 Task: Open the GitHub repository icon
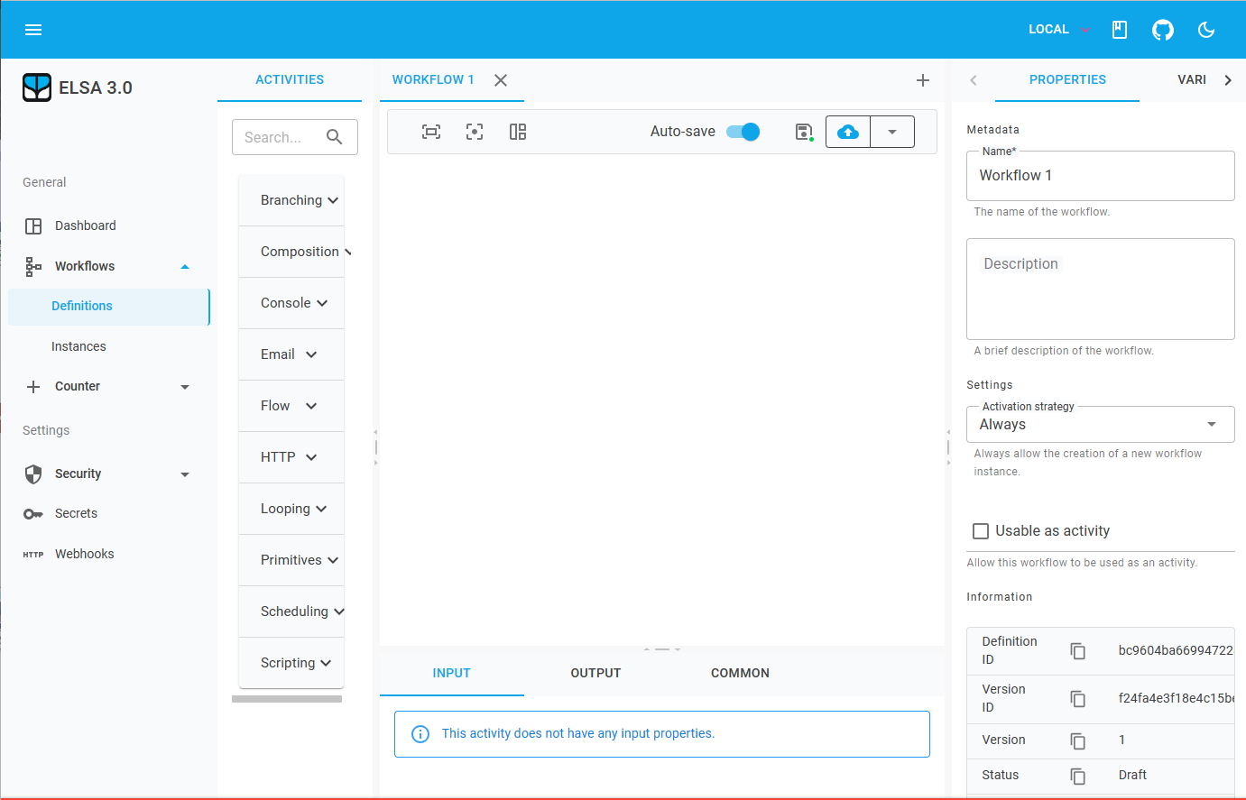1163,30
